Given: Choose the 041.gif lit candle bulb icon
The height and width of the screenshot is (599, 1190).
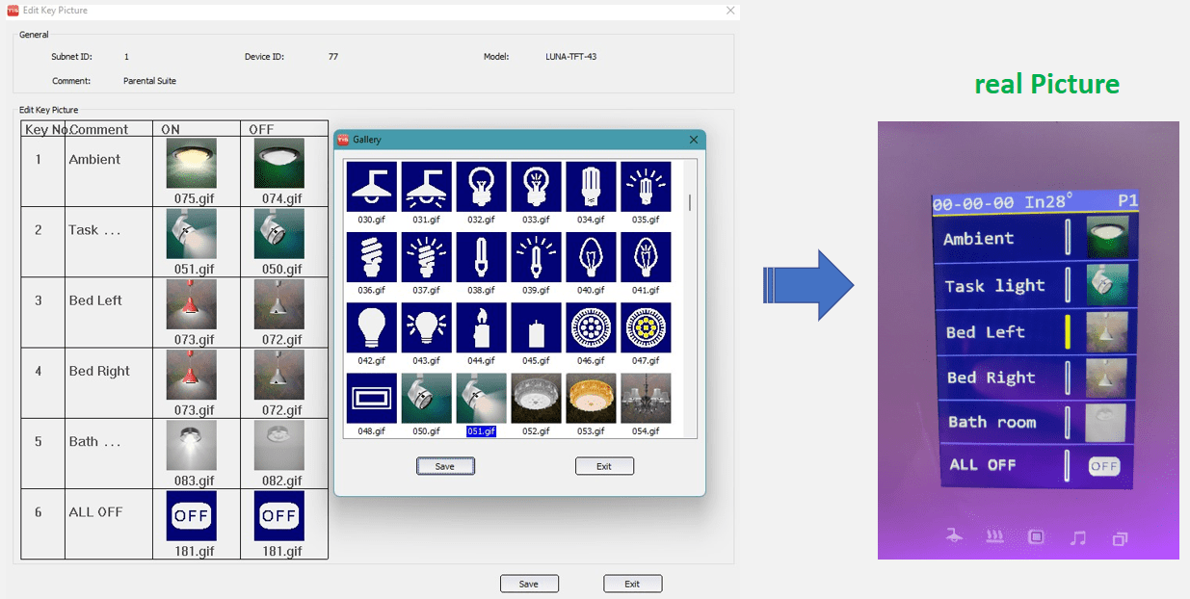Looking at the screenshot, I should pyautogui.click(x=646, y=256).
